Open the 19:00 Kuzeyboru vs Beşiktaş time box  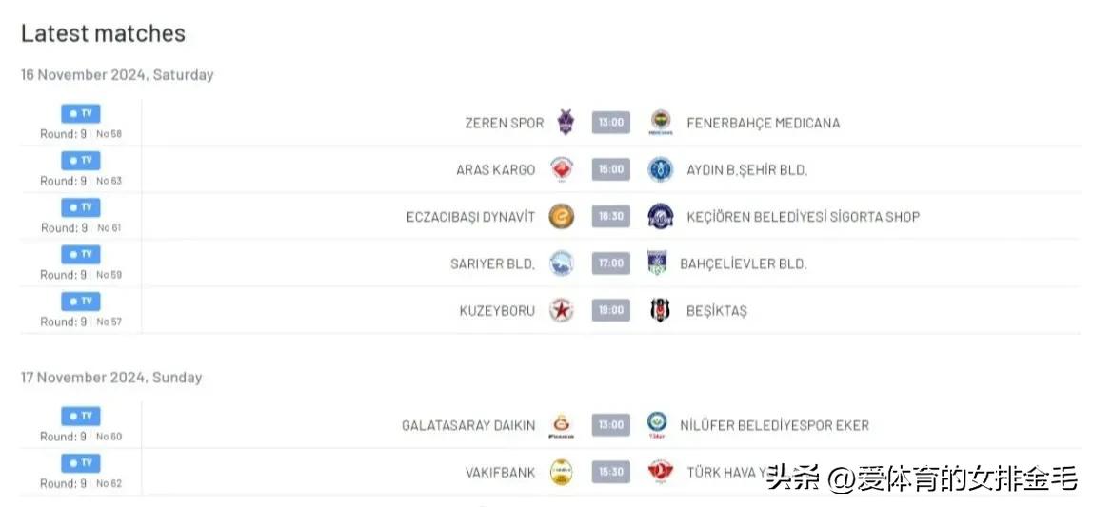pos(611,311)
